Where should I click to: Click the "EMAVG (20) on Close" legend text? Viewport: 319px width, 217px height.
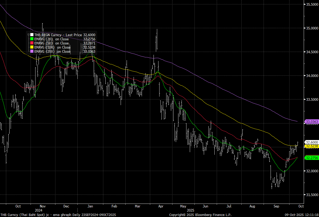(52, 39)
